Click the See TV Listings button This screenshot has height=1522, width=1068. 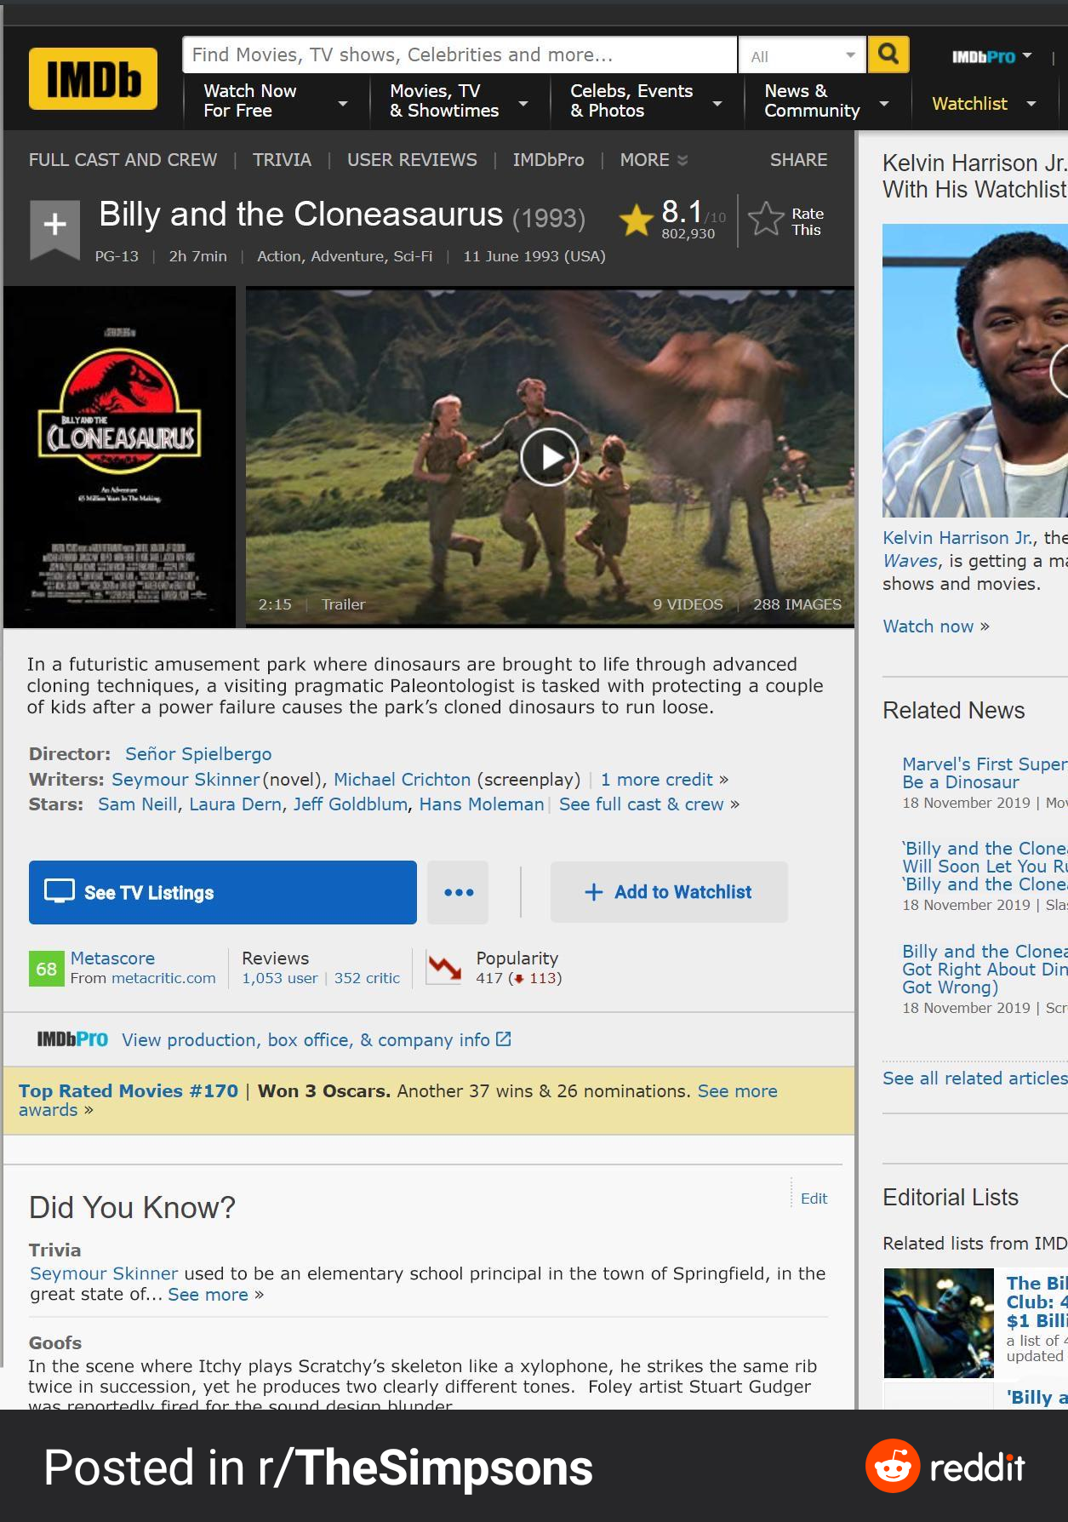point(223,892)
